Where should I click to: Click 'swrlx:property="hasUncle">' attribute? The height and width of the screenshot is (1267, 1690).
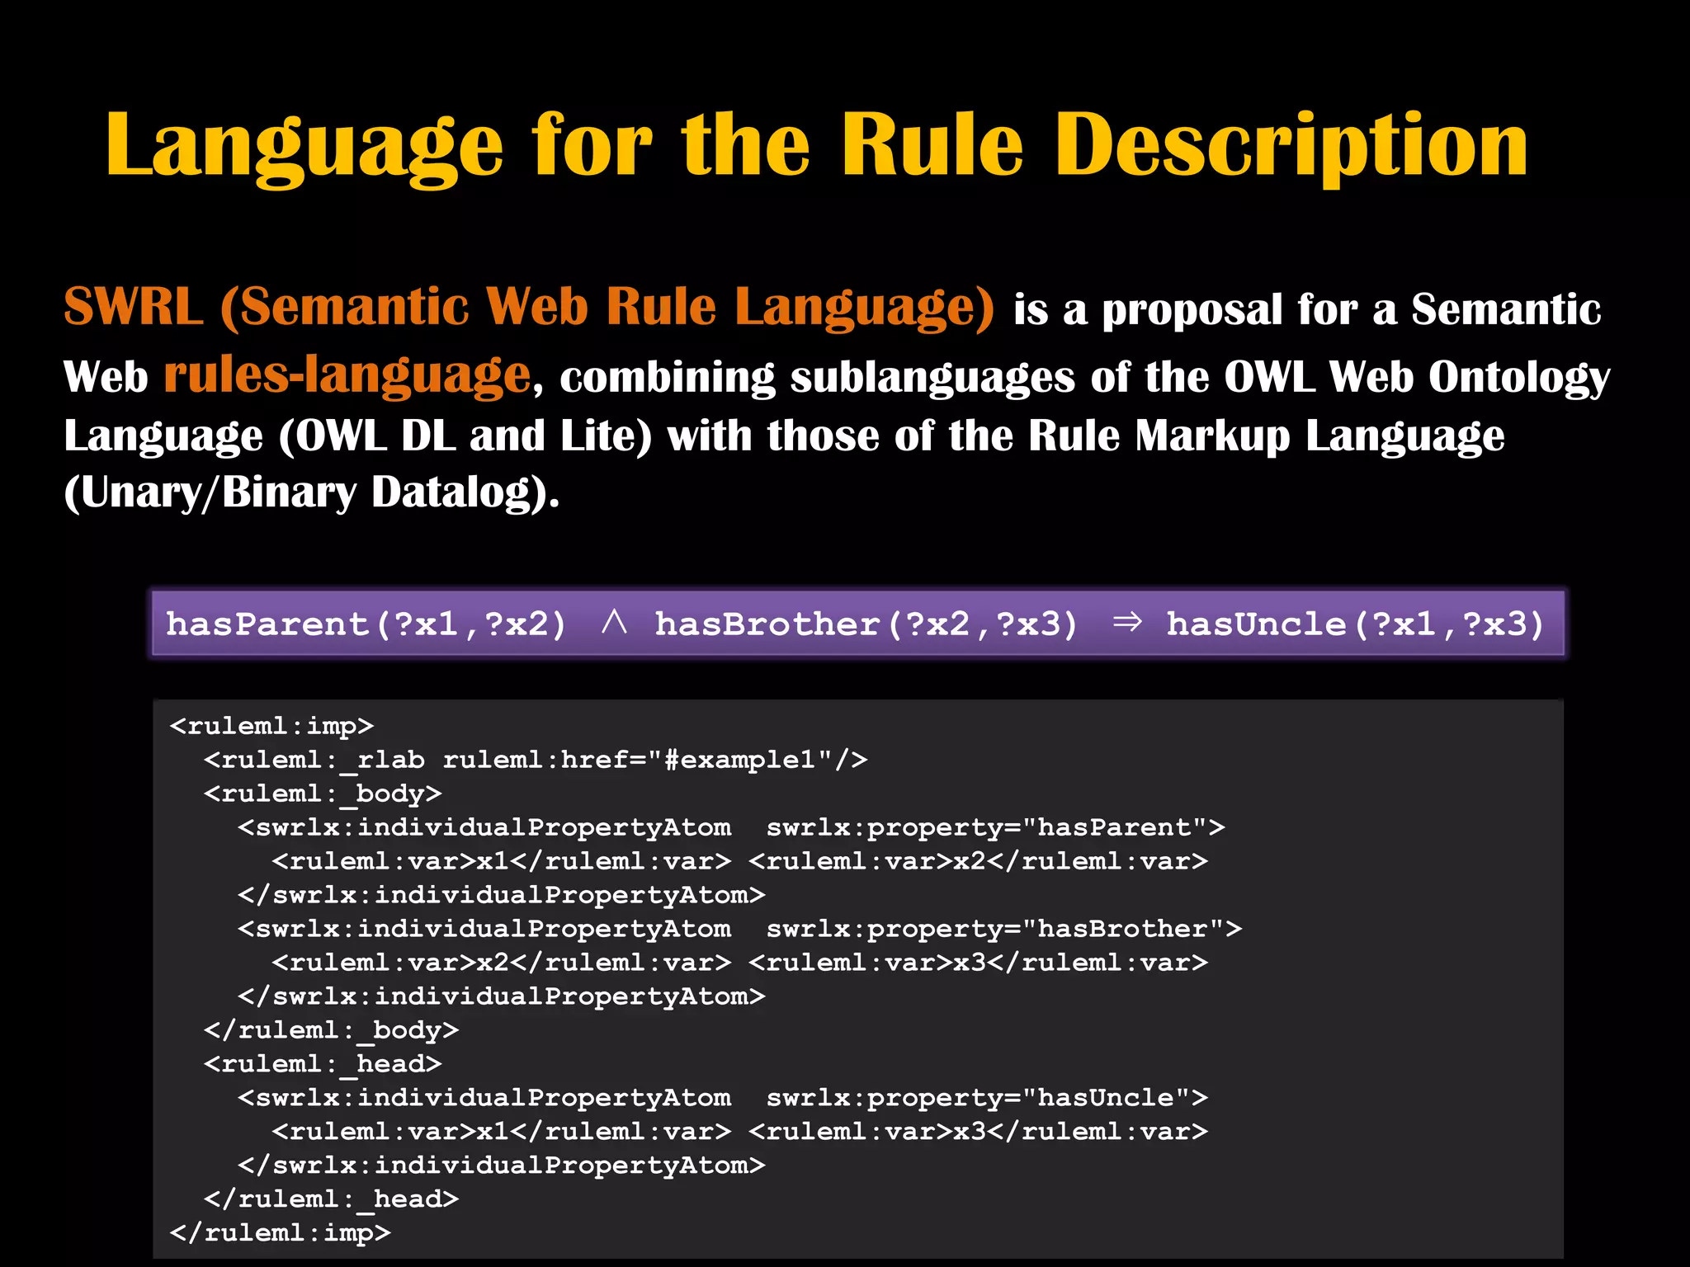coord(987,1099)
